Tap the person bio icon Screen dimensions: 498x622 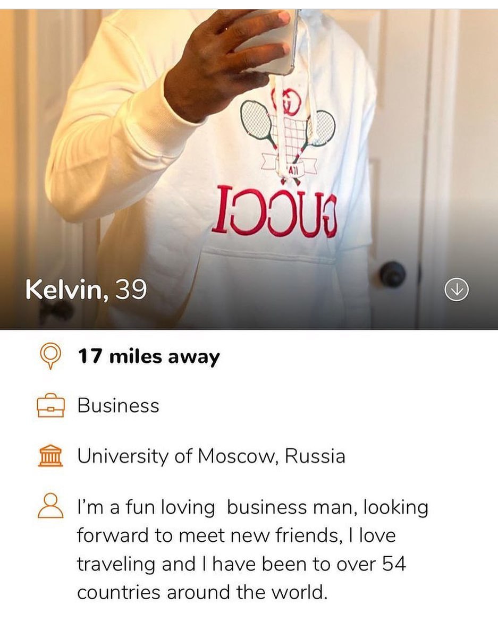pos(50,506)
